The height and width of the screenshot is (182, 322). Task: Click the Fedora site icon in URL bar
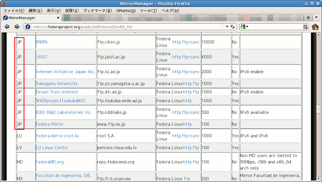tap(28, 27)
